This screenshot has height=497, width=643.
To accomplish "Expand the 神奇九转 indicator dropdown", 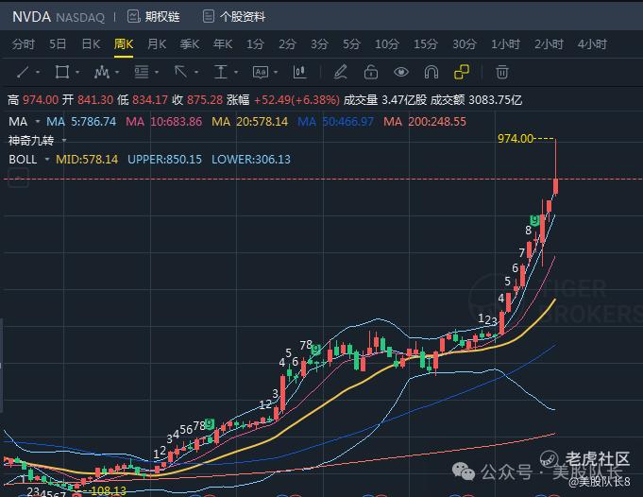I will 64,141.
